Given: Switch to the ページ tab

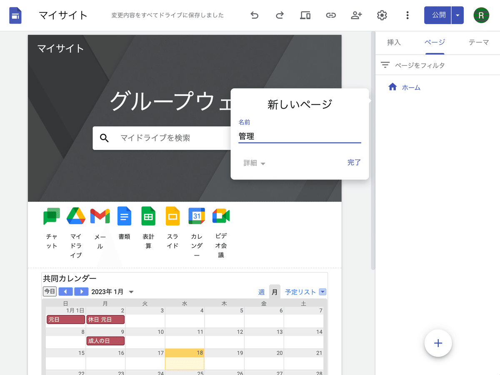Looking at the screenshot, I should click(x=435, y=42).
